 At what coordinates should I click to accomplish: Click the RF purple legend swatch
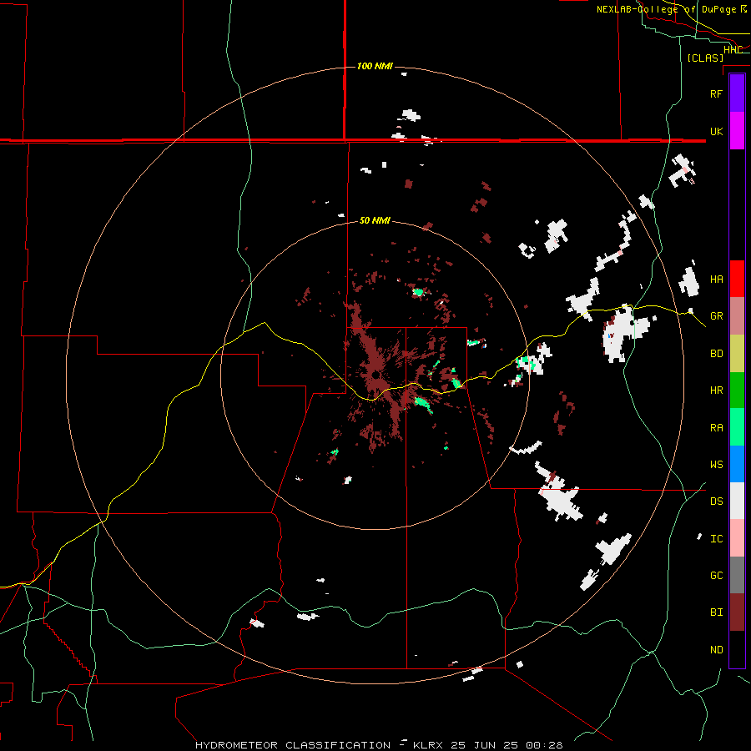(737, 93)
